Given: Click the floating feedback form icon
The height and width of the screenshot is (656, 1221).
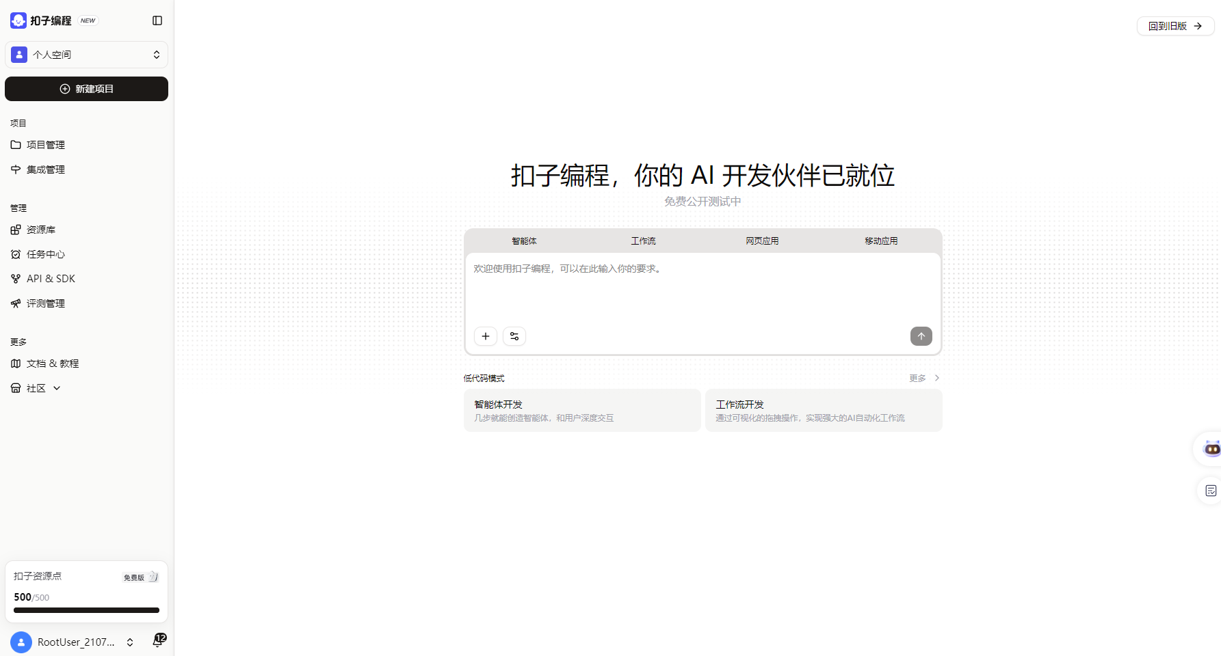Looking at the screenshot, I should coord(1211,491).
